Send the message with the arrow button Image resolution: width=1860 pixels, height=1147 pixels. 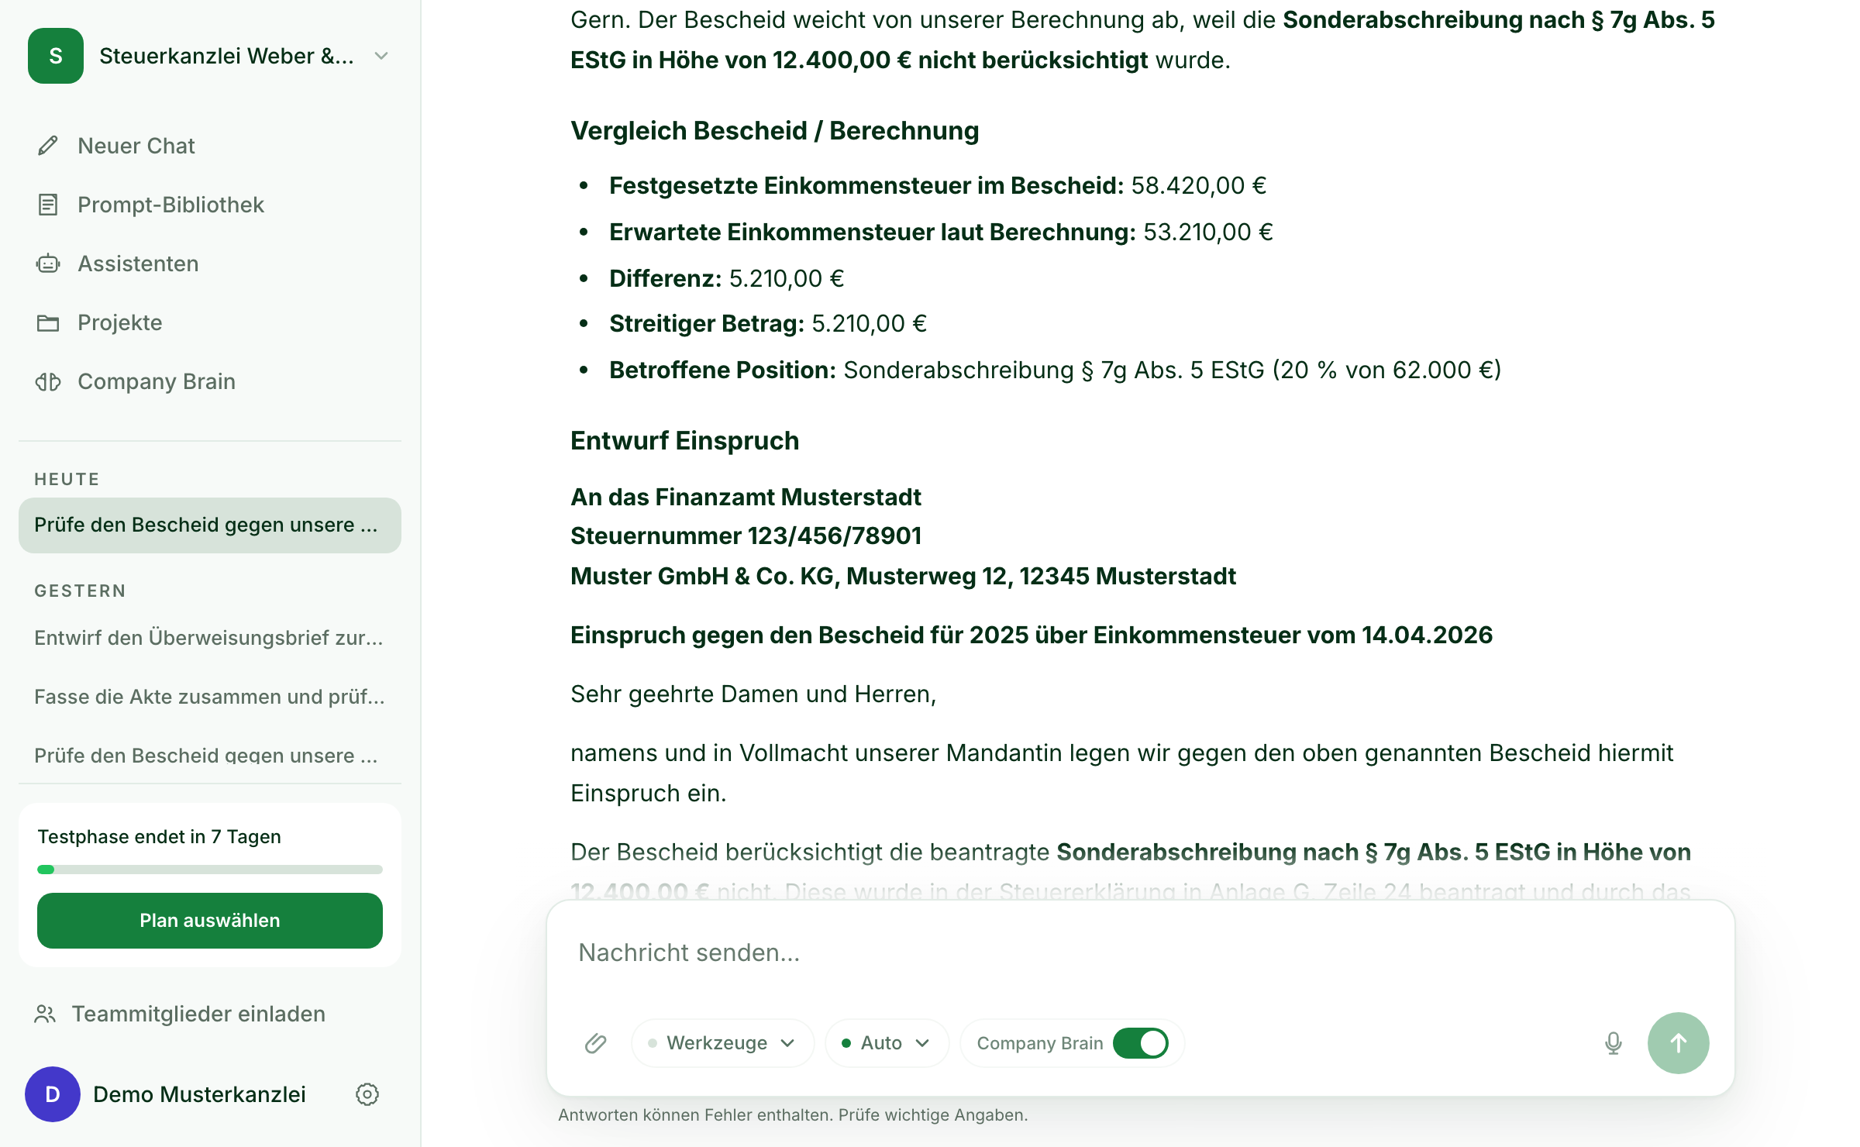[x=1679, y=1043]
